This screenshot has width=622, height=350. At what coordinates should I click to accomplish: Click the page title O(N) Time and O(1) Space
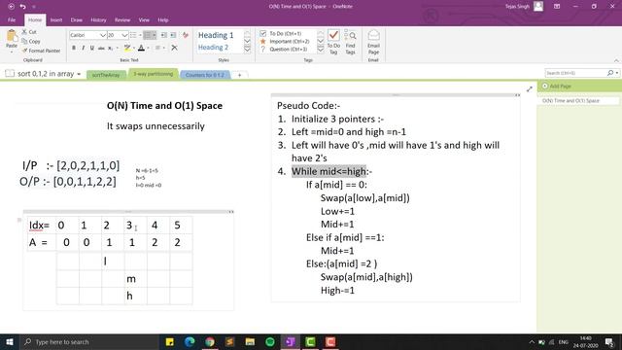[x=164, y=106]
